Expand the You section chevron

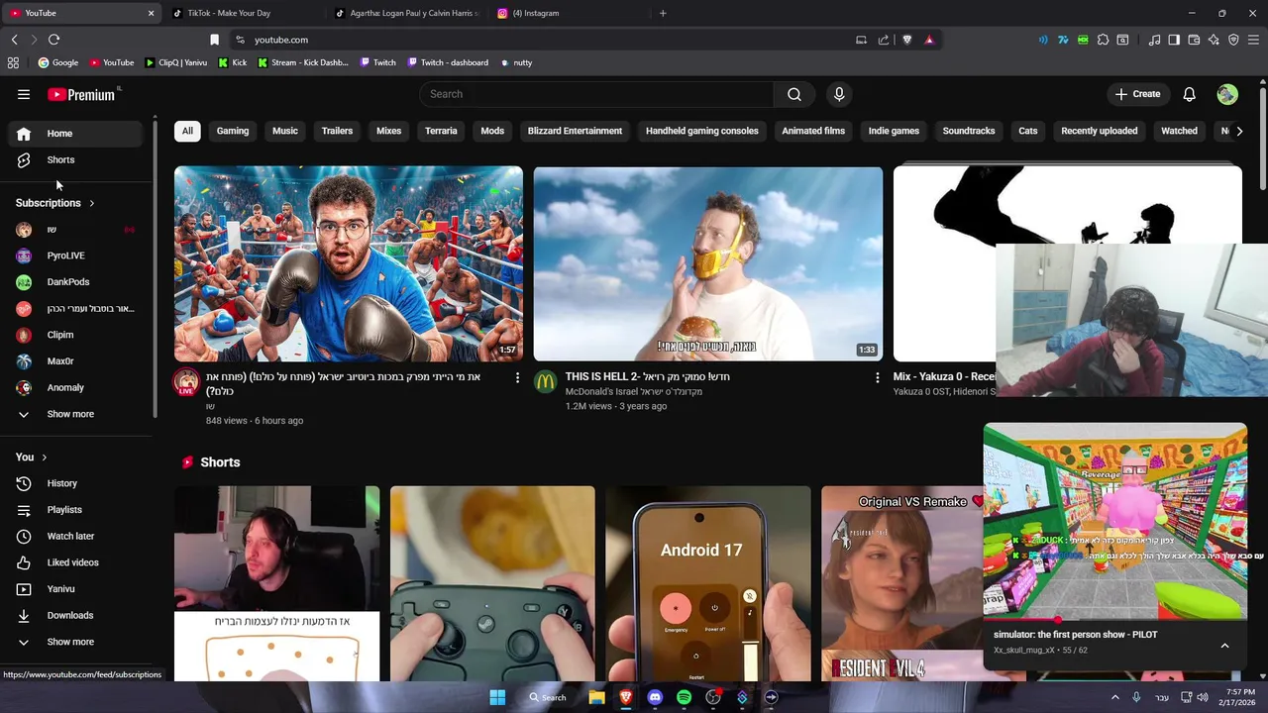(x=44, y=458)
